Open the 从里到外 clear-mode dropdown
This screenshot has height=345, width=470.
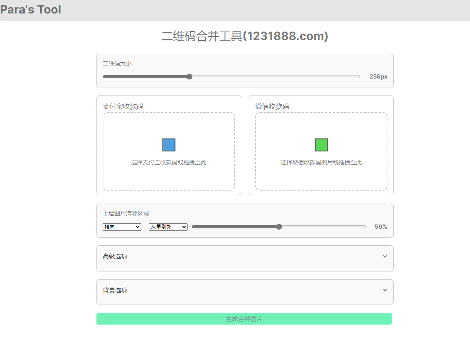click(168, 227)
